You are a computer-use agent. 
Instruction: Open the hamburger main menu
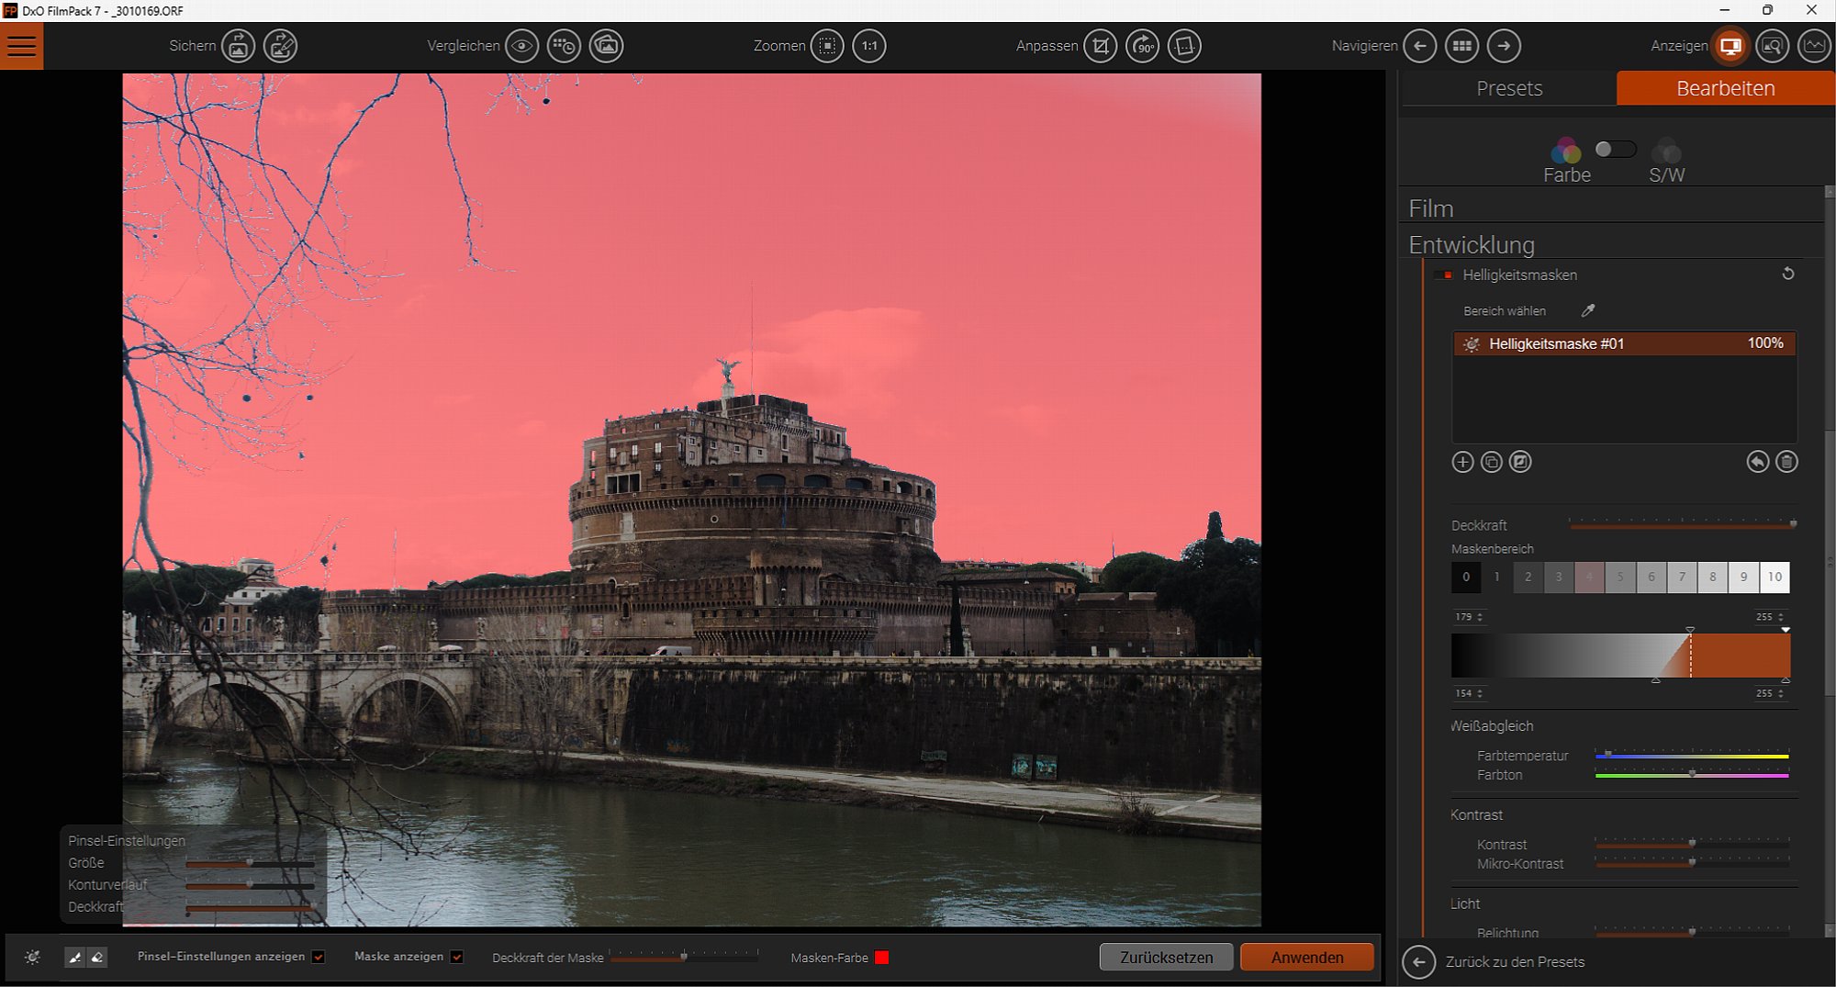tap(21, 46)
